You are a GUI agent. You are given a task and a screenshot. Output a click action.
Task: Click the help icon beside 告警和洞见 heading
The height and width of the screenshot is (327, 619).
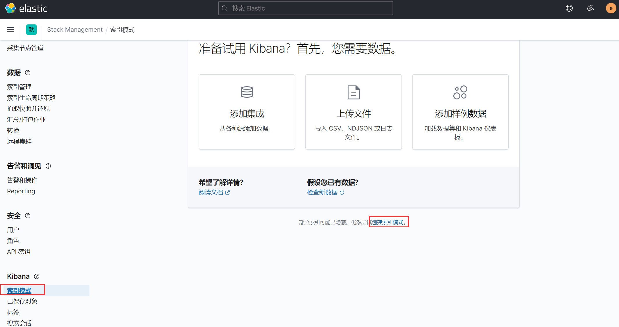tap(48, 166)
